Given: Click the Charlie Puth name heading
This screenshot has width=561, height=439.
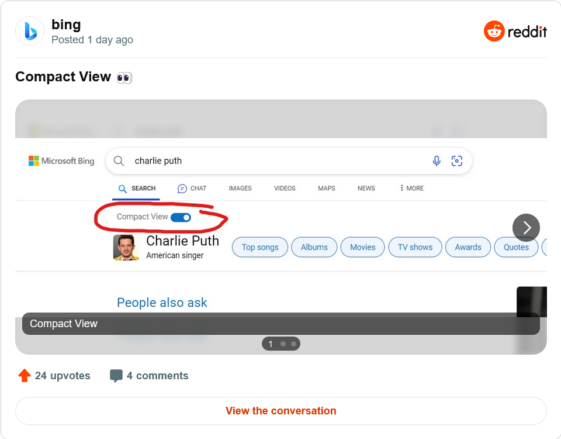Looking at the screenshot, I should coord(182,241).
